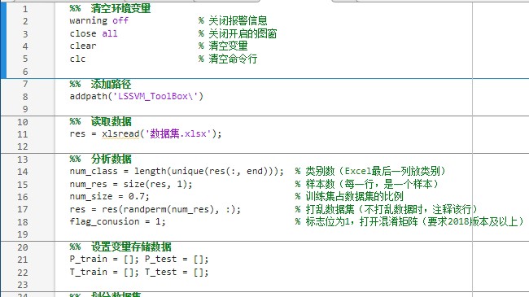529x297 pixels.
Task: Click the '数据集.xlsx' string literal
Action: pos(178,133)
